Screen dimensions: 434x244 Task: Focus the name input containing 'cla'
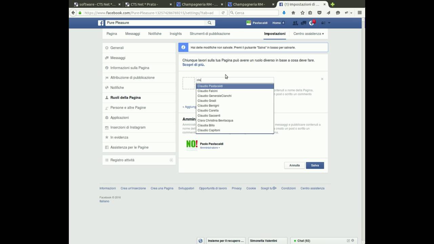[x=235, y=80]
